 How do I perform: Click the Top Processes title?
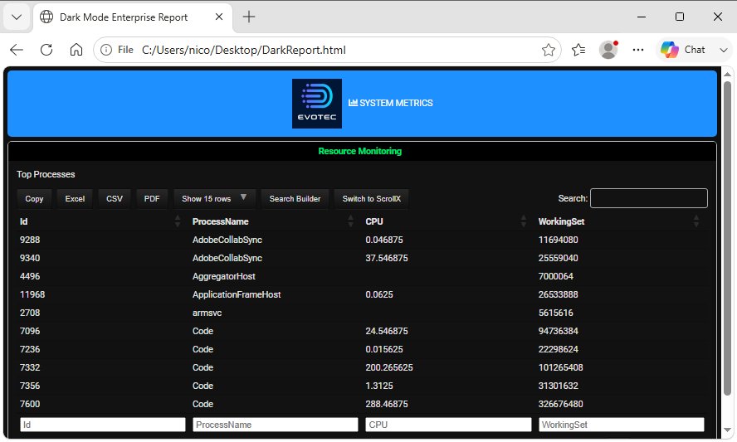(x=46, y=174)
